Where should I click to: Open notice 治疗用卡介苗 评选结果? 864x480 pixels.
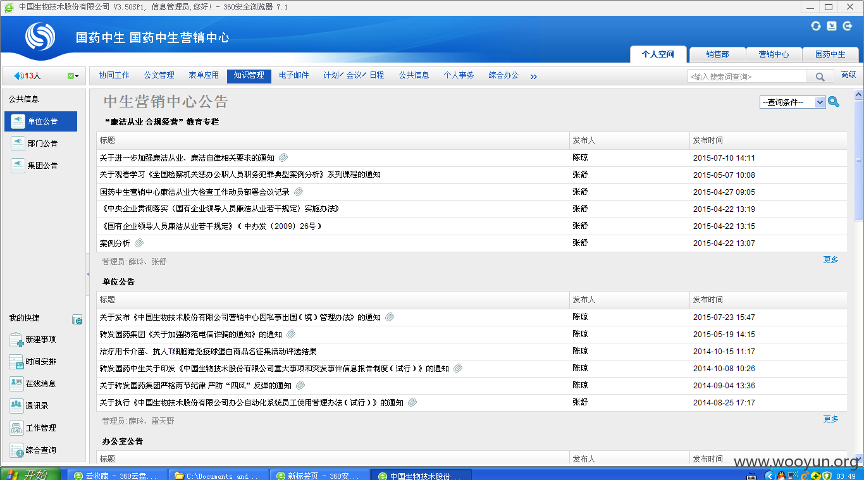click(208, 351)
